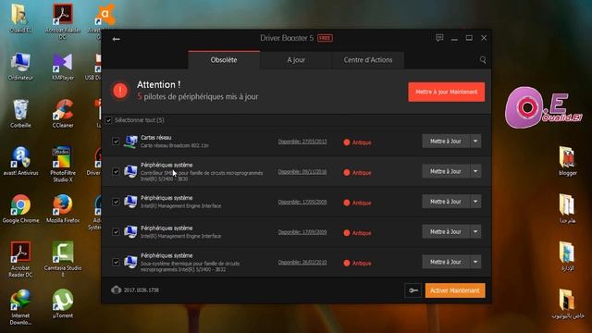
Task: Open the الإدارة desktop folder
Action: (x=567, y=257)
